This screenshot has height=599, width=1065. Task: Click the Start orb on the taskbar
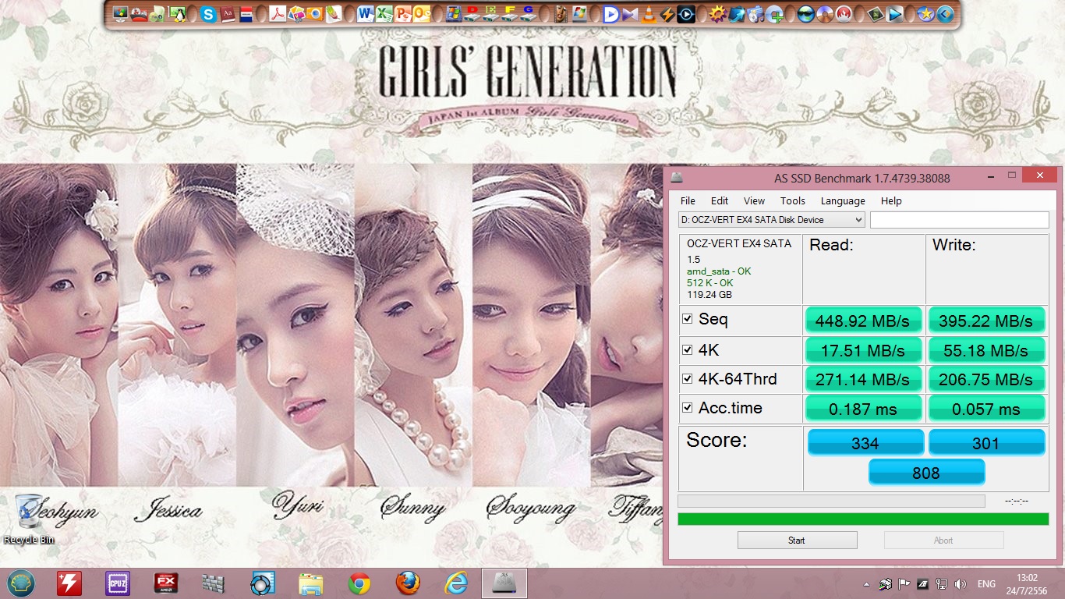[x=21, y=583]
